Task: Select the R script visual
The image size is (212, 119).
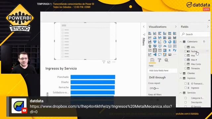Action: (170, 50)
